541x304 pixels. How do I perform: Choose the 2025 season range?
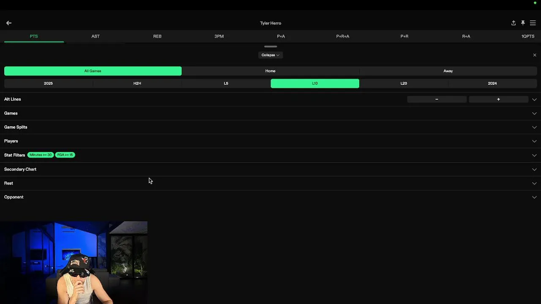48,84
